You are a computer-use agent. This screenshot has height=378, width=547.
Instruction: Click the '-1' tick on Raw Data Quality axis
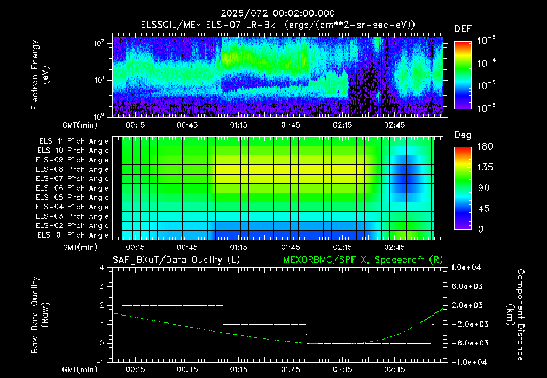pyautogui.click(x=100, y=362)
